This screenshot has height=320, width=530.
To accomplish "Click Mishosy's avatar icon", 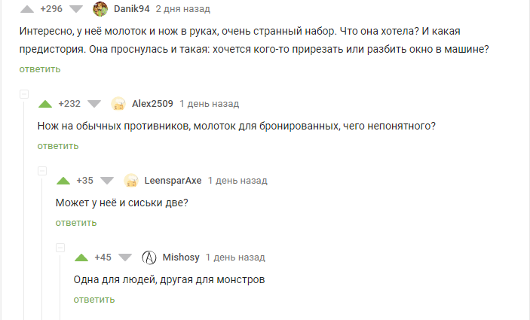I will click(149, 258).
